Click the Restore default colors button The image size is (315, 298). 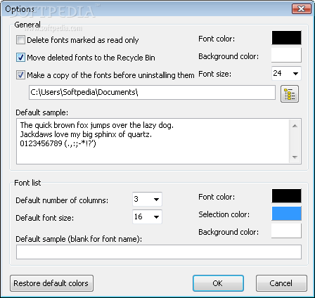pyautogui.click(x=51, y=283)
